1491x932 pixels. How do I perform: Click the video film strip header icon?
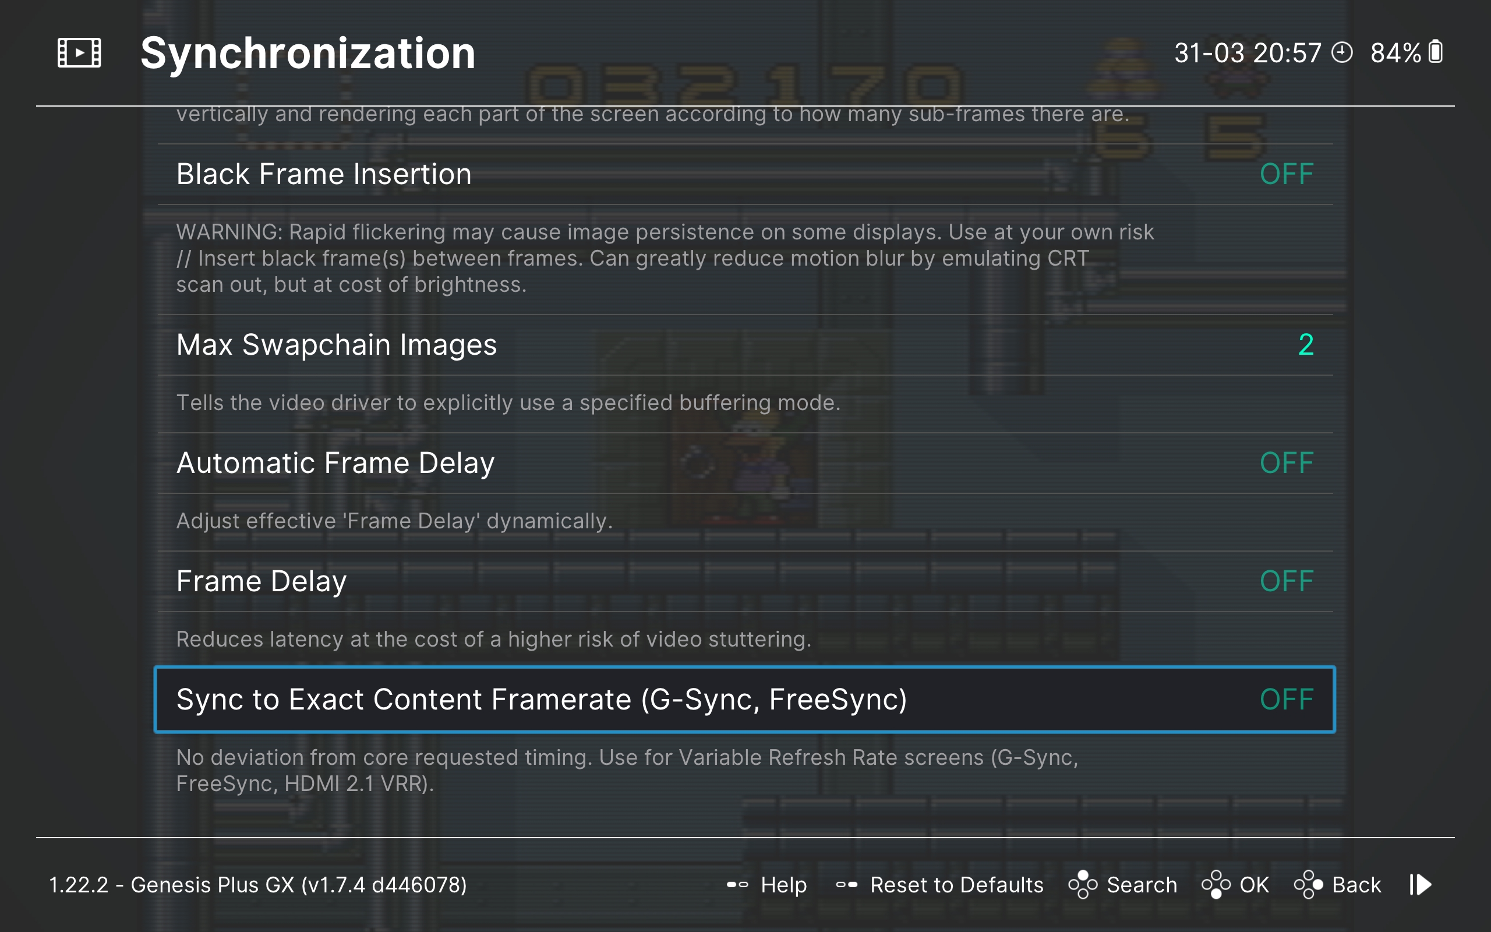pyautogui.click(x=79, y=53)
